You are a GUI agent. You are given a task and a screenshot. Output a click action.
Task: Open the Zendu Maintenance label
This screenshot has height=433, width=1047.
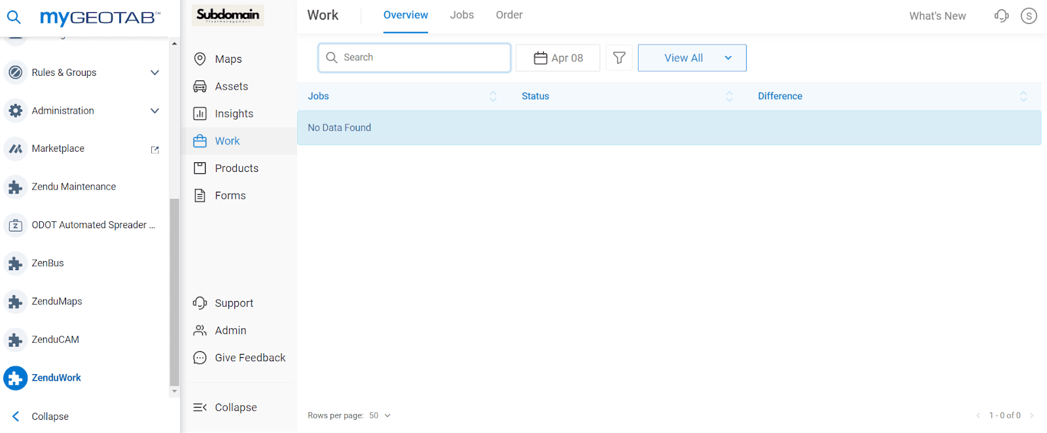(x=74, y=187)
